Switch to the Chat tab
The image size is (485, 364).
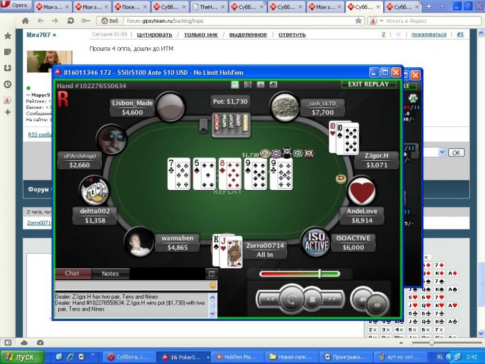click(x=72, y=273)
